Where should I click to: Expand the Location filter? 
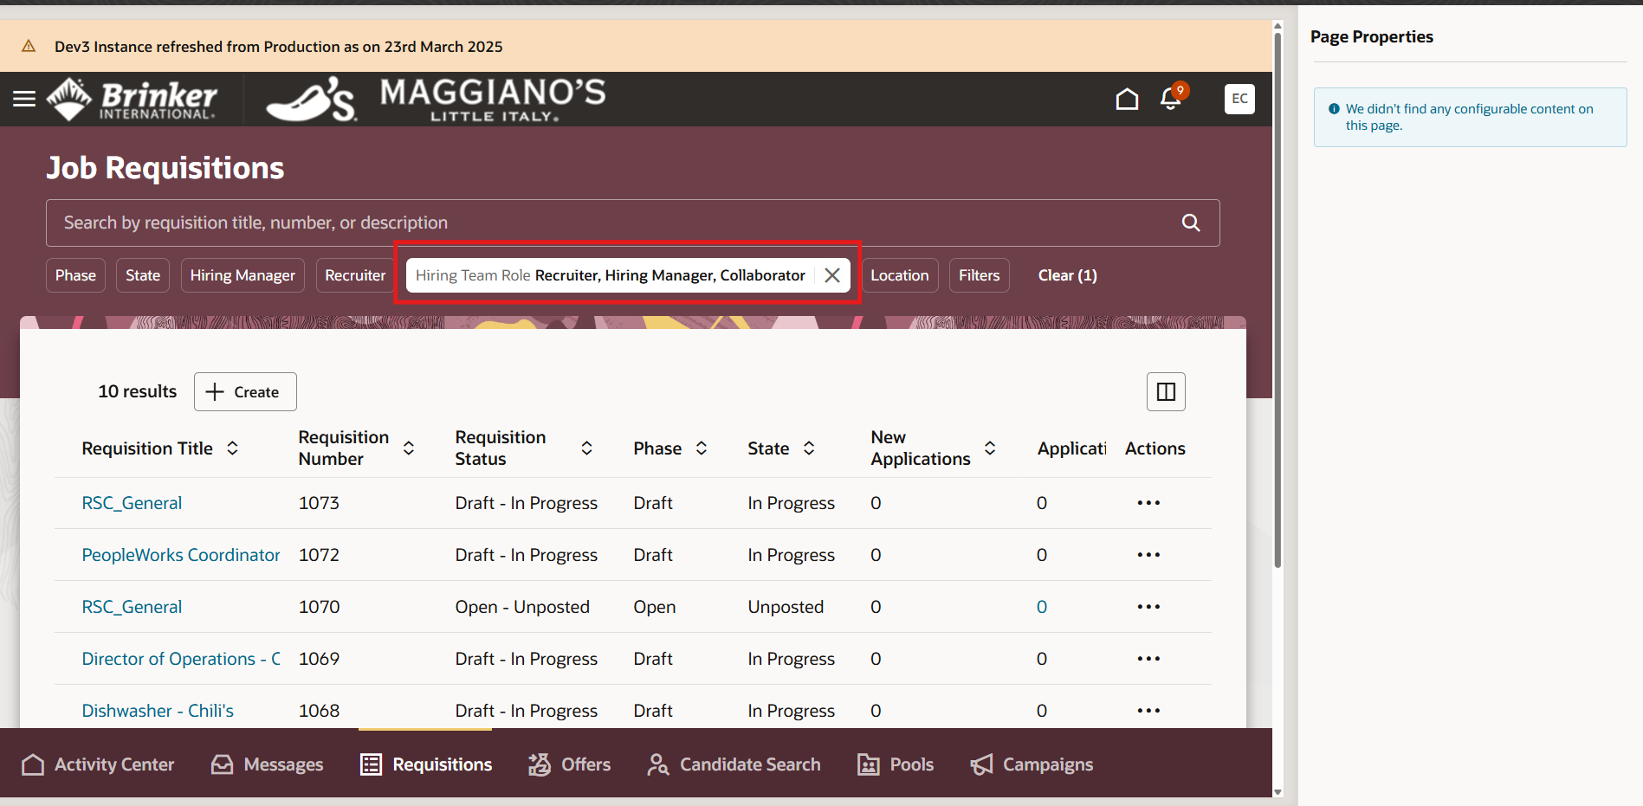click(899, 275)
